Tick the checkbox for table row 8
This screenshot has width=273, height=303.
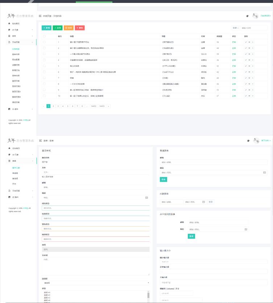(x=44, y=84)
